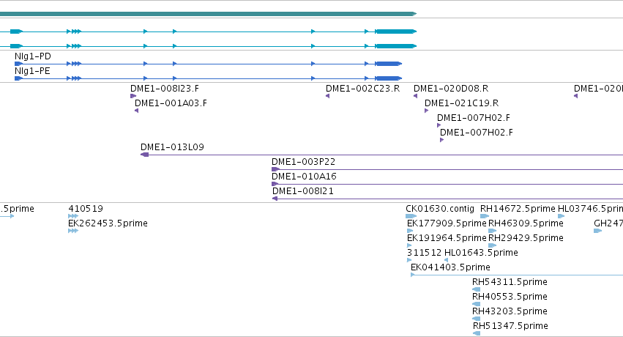The image size is (623, 337).
Task: Select the DME1-003P22 clone label
Action: click(304, 162)
